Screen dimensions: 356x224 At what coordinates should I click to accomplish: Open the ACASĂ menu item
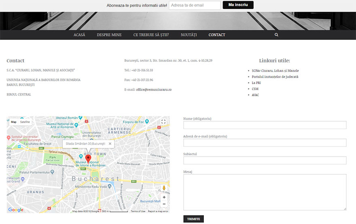(79, 35)
